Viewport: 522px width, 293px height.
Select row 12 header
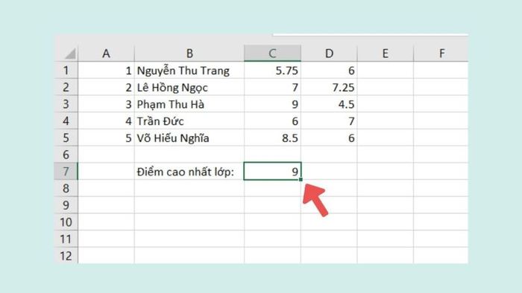66,256
